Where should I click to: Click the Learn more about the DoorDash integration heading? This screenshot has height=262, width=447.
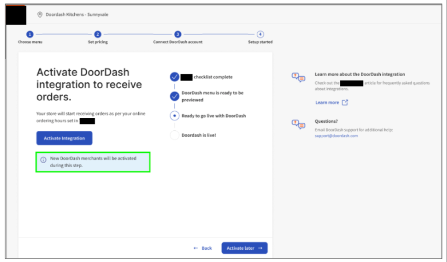360,74
